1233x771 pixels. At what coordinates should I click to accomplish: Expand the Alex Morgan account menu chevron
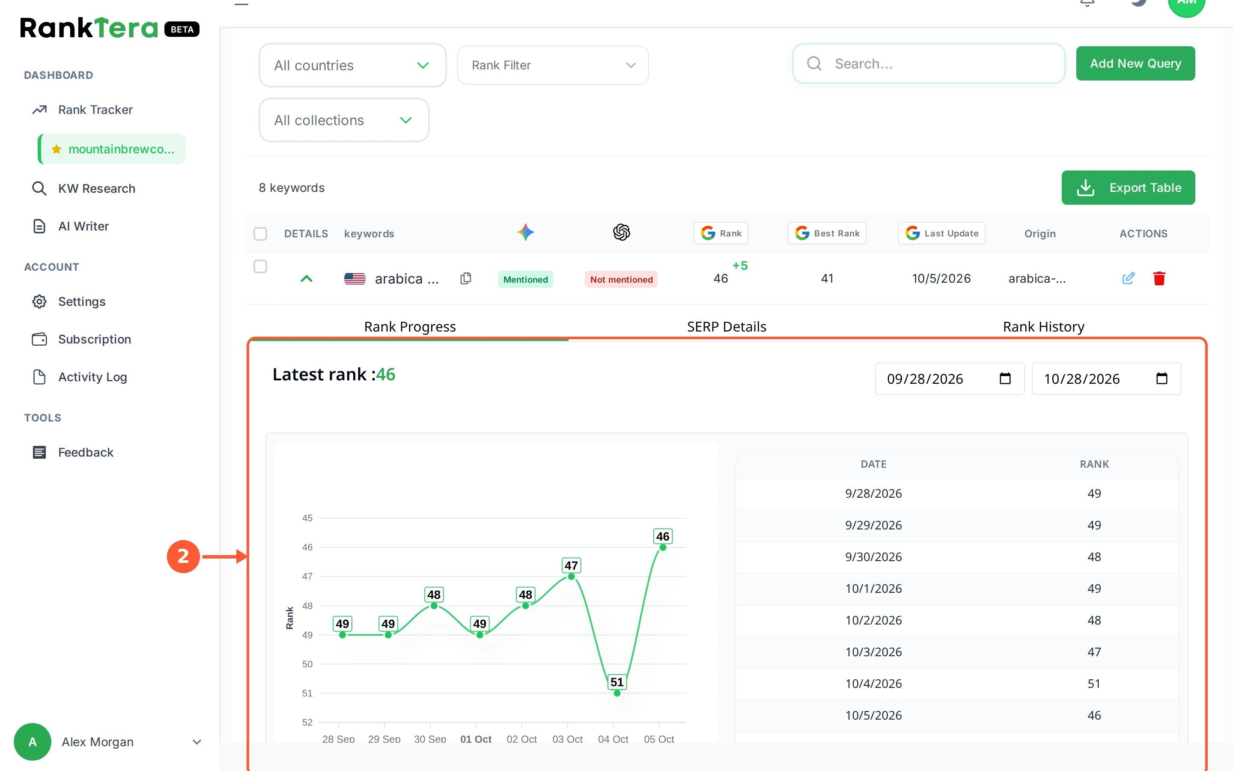click(197, 742)
